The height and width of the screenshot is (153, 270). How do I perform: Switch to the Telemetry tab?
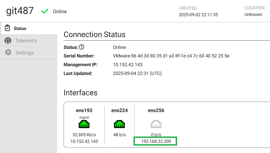26,41
